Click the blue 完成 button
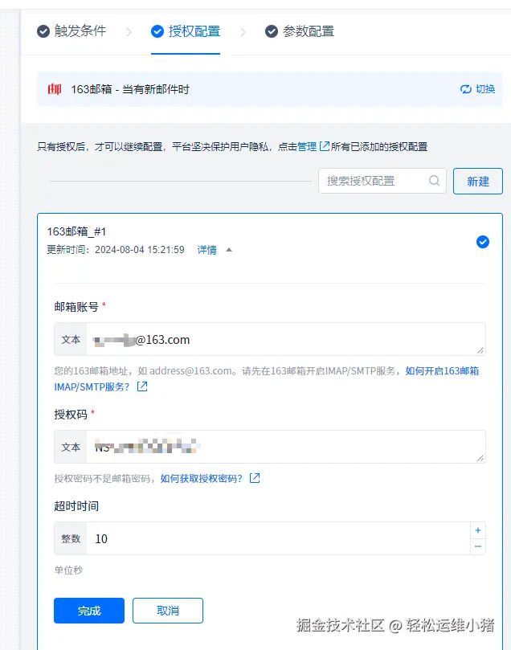The width and height of the screenshot is (511, 650). 89,610
